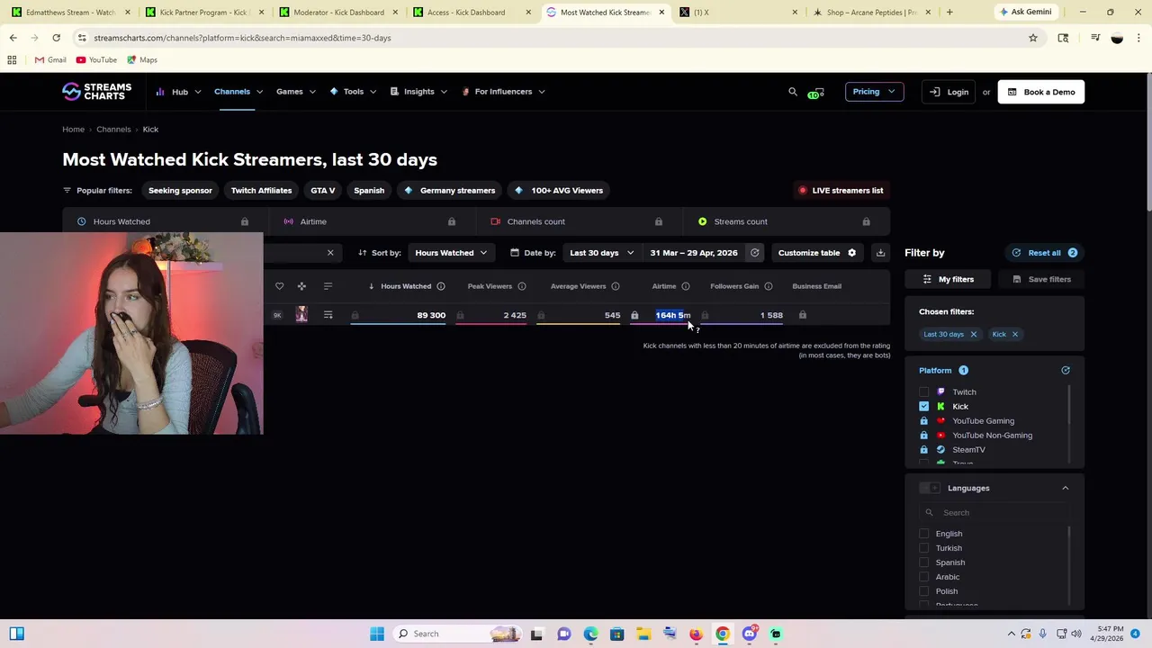The height and width of the screenshot is (648, 1152).
Task: Click info icon beside Average Viewers column
Action: (x=616, y=286)
